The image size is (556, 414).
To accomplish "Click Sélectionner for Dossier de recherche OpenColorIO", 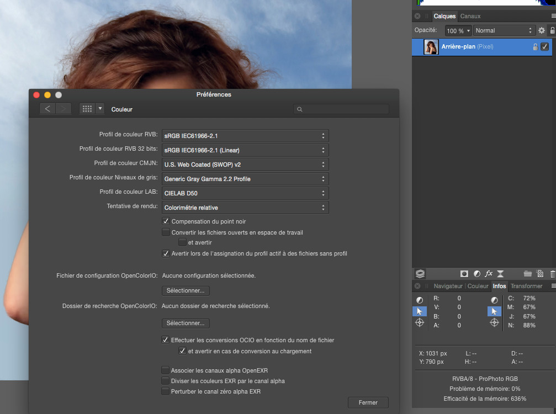I will click(x=186, y=323).
